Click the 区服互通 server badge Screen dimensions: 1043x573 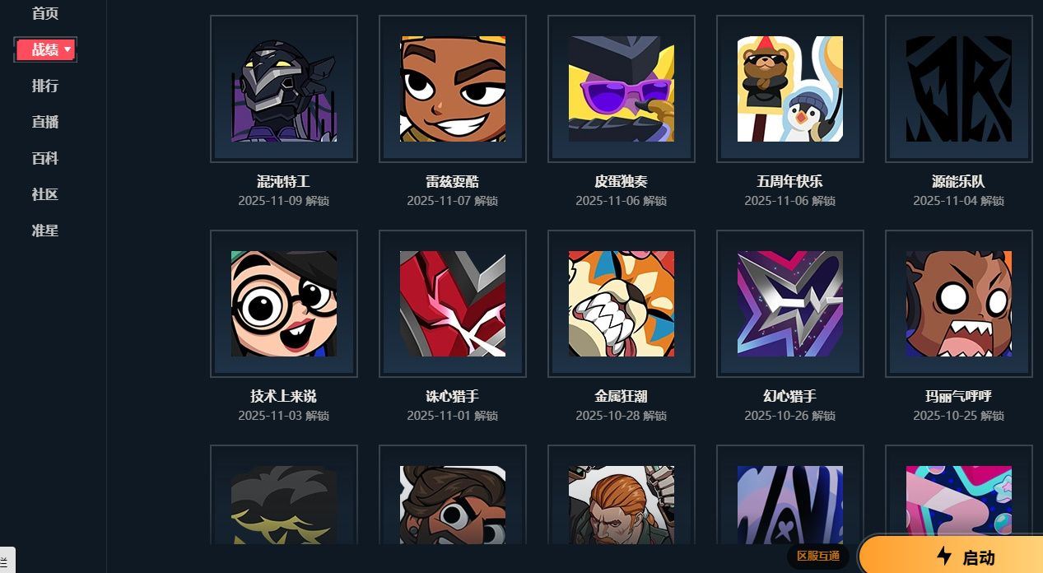coord(818,557)
